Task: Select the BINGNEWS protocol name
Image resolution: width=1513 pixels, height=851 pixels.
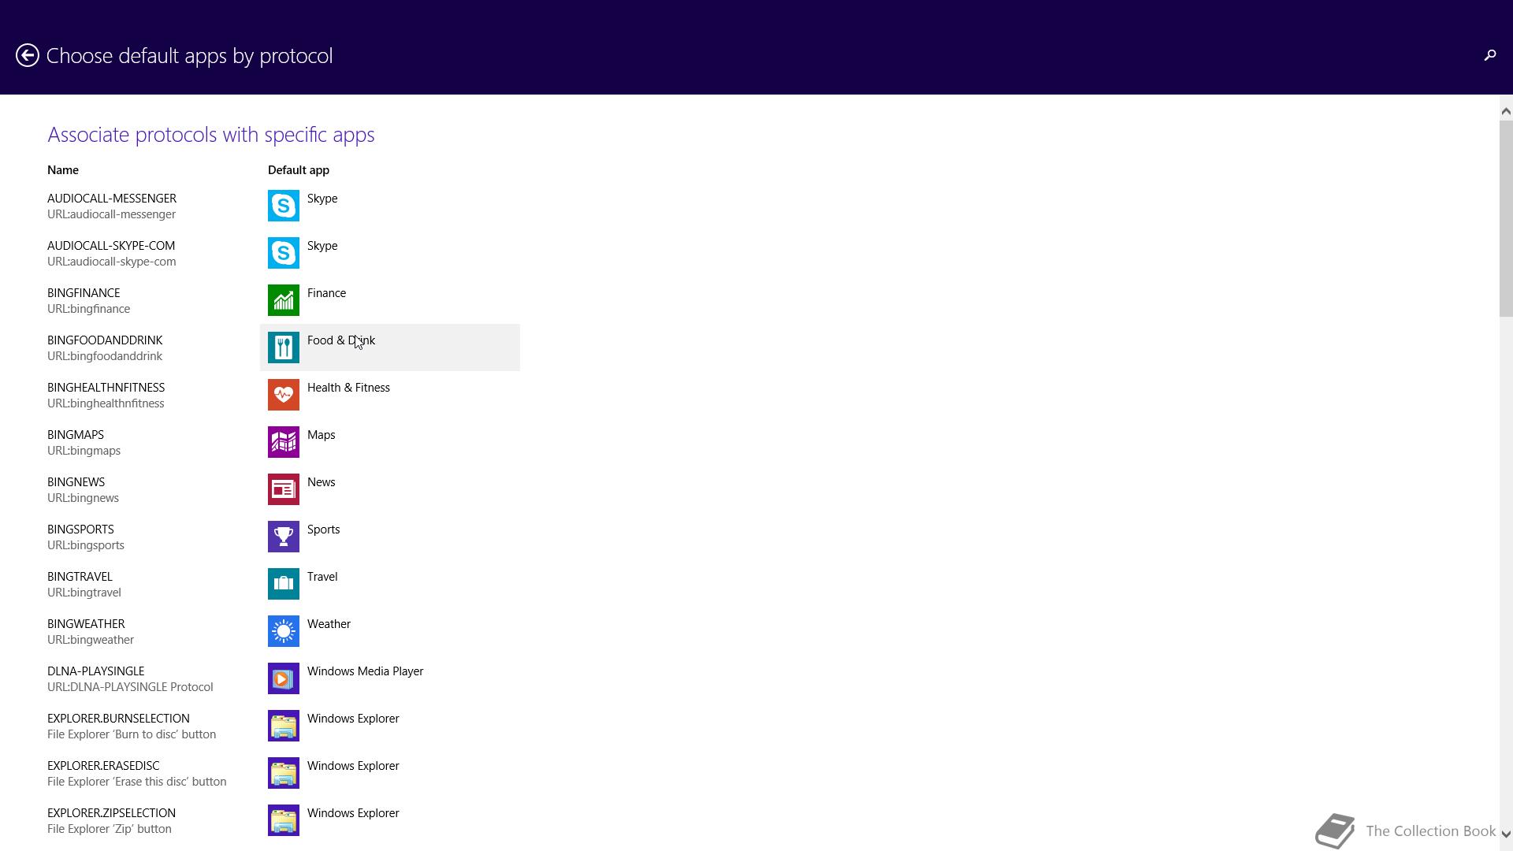Action: (x=76, y=482)
